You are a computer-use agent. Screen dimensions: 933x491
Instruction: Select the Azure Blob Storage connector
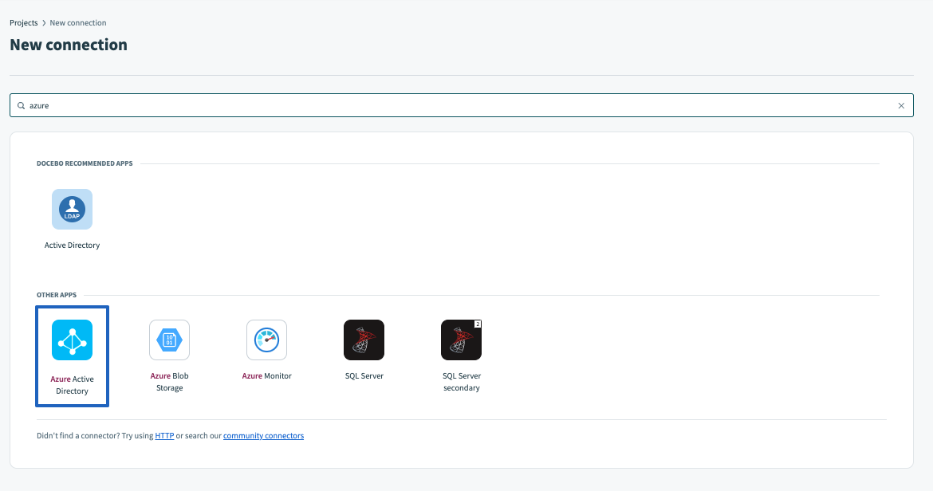[169, 340]
